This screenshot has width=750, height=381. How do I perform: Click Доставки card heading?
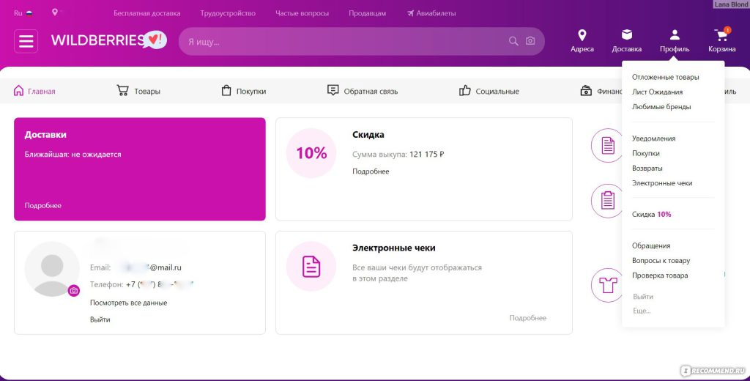pyautogui.click(x=45, y=135)
